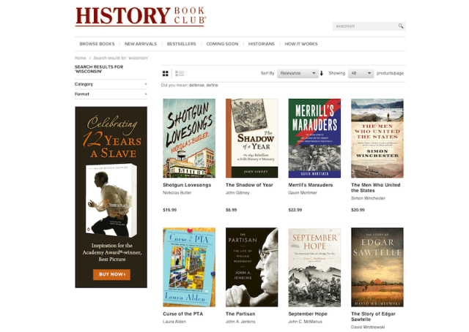Toggle sort direction arrow
Viewport: 469px width, 332px height.
click(x=322, y=73)
